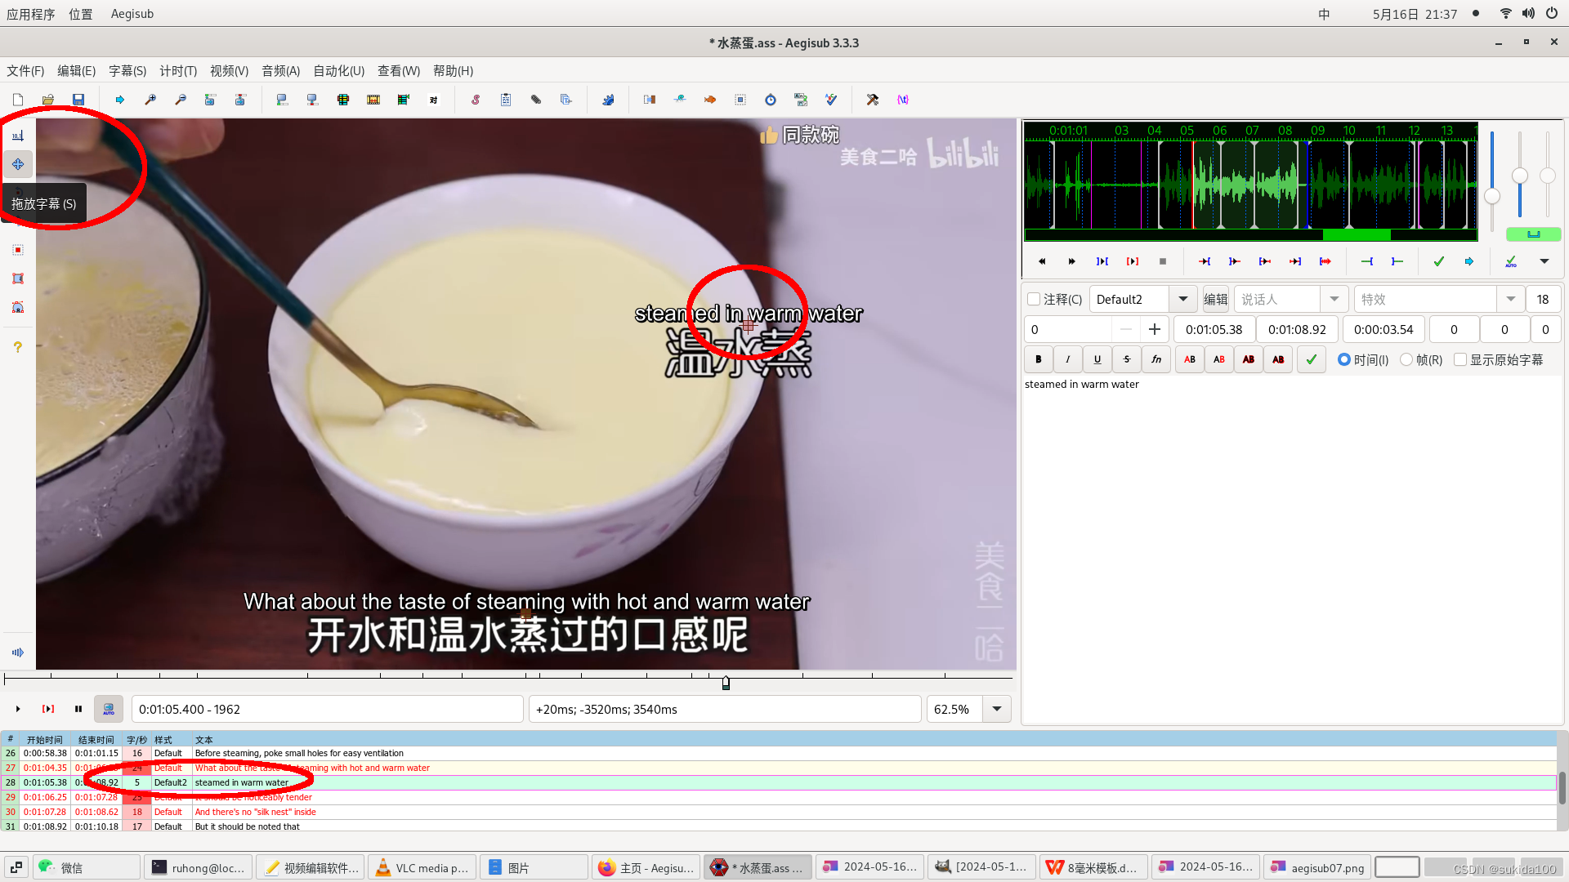Pause the video playback
1569x882 pixels.
point(78,709)
